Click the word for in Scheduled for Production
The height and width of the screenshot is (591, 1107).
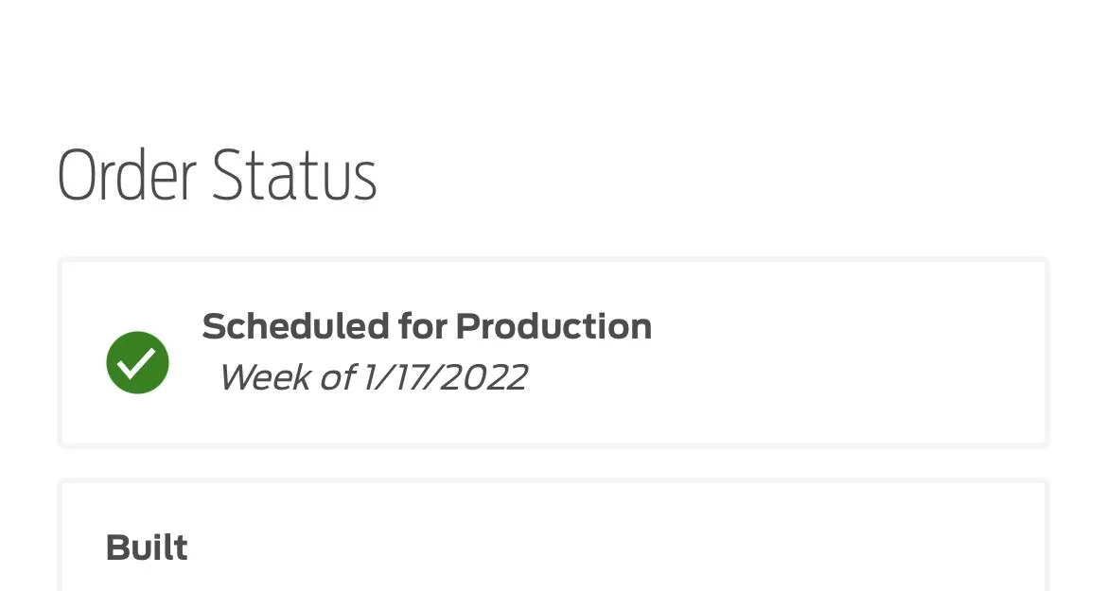422,326
